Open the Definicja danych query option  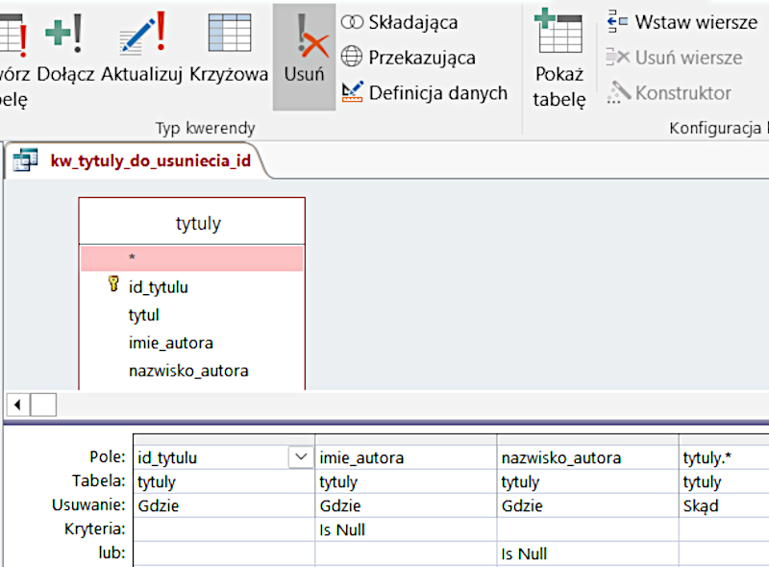424,93
